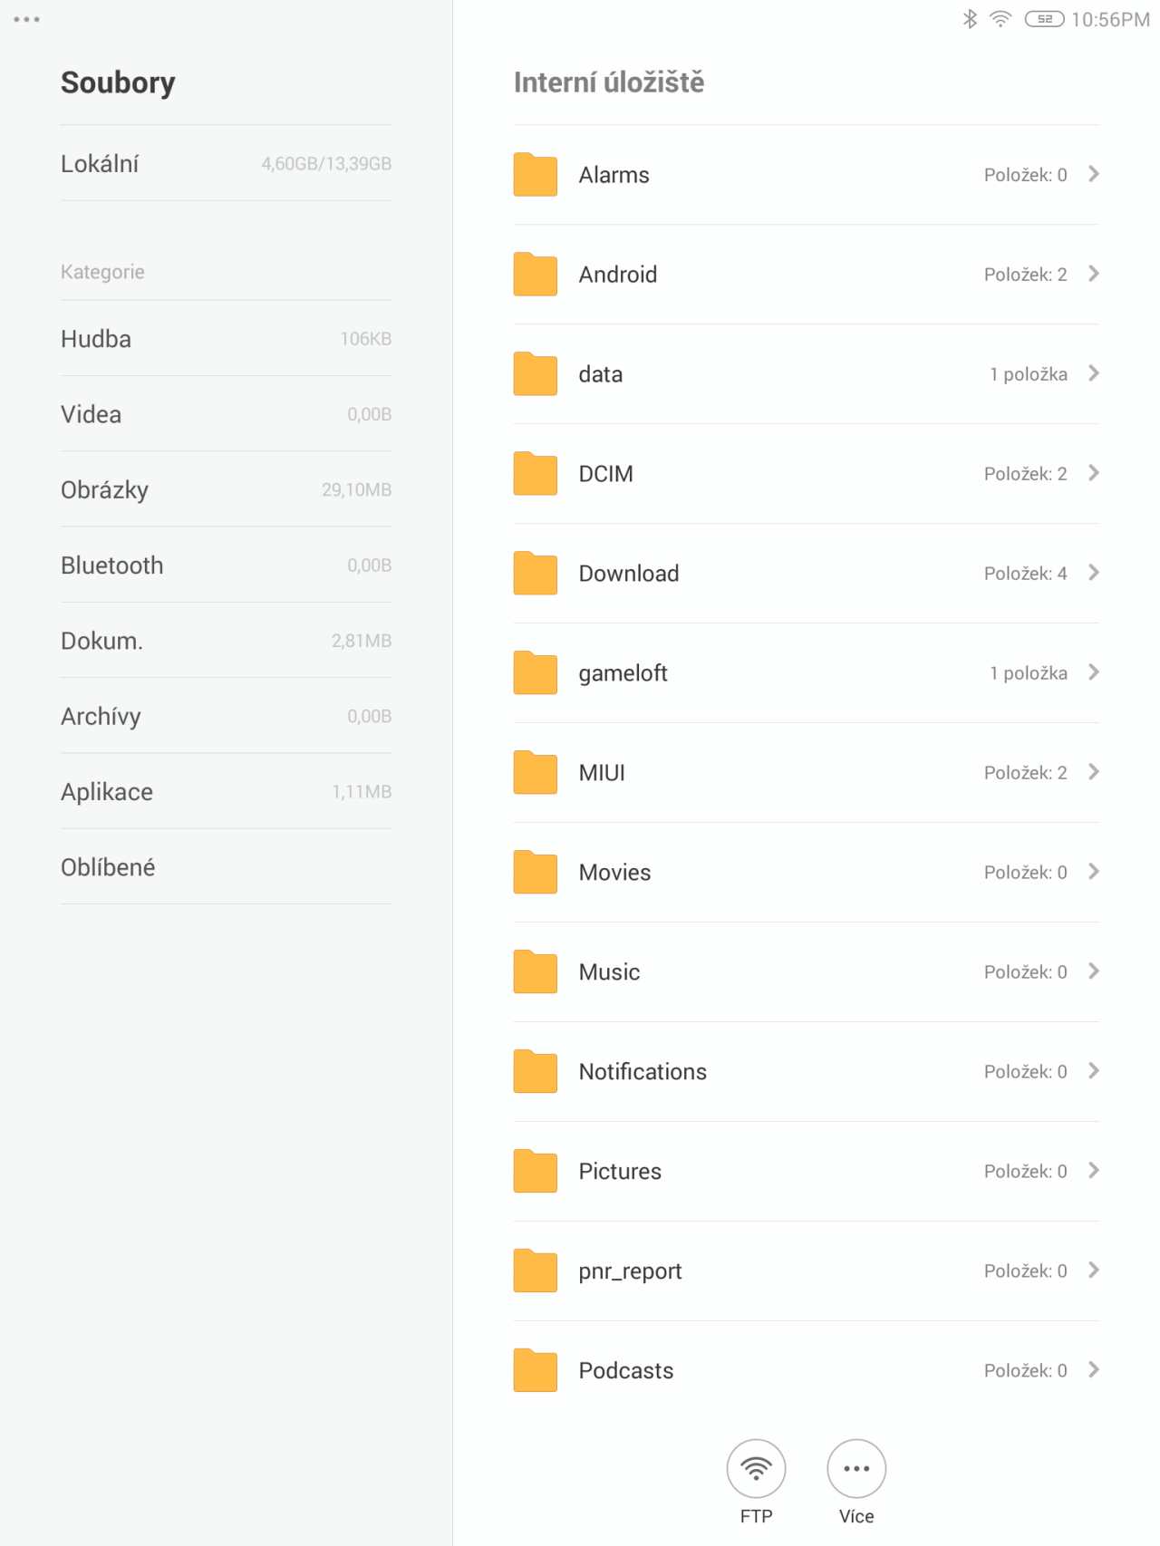
Task: Expand the Android folder chevron
Action: click(1094, 274)
